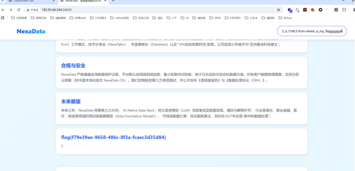The image size is (355, 171).
Task: Open the apps grid in bookmarks bar
Action: pyautogui.click(x=3, y=18)
